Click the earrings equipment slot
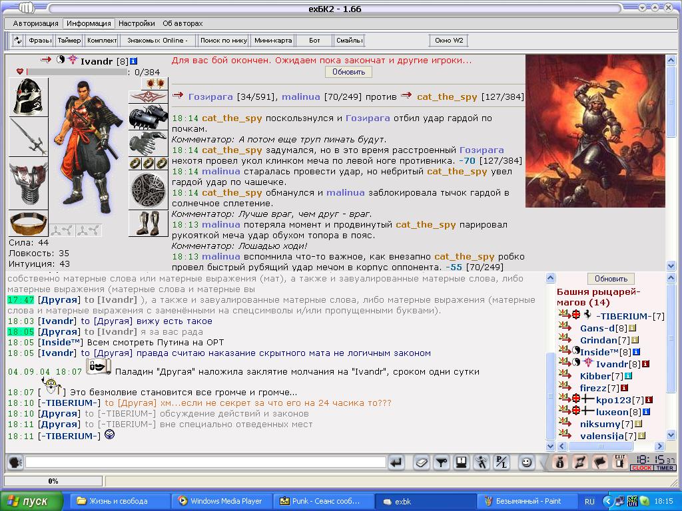Viewport: 682px width, 511px height. [155, 83]
